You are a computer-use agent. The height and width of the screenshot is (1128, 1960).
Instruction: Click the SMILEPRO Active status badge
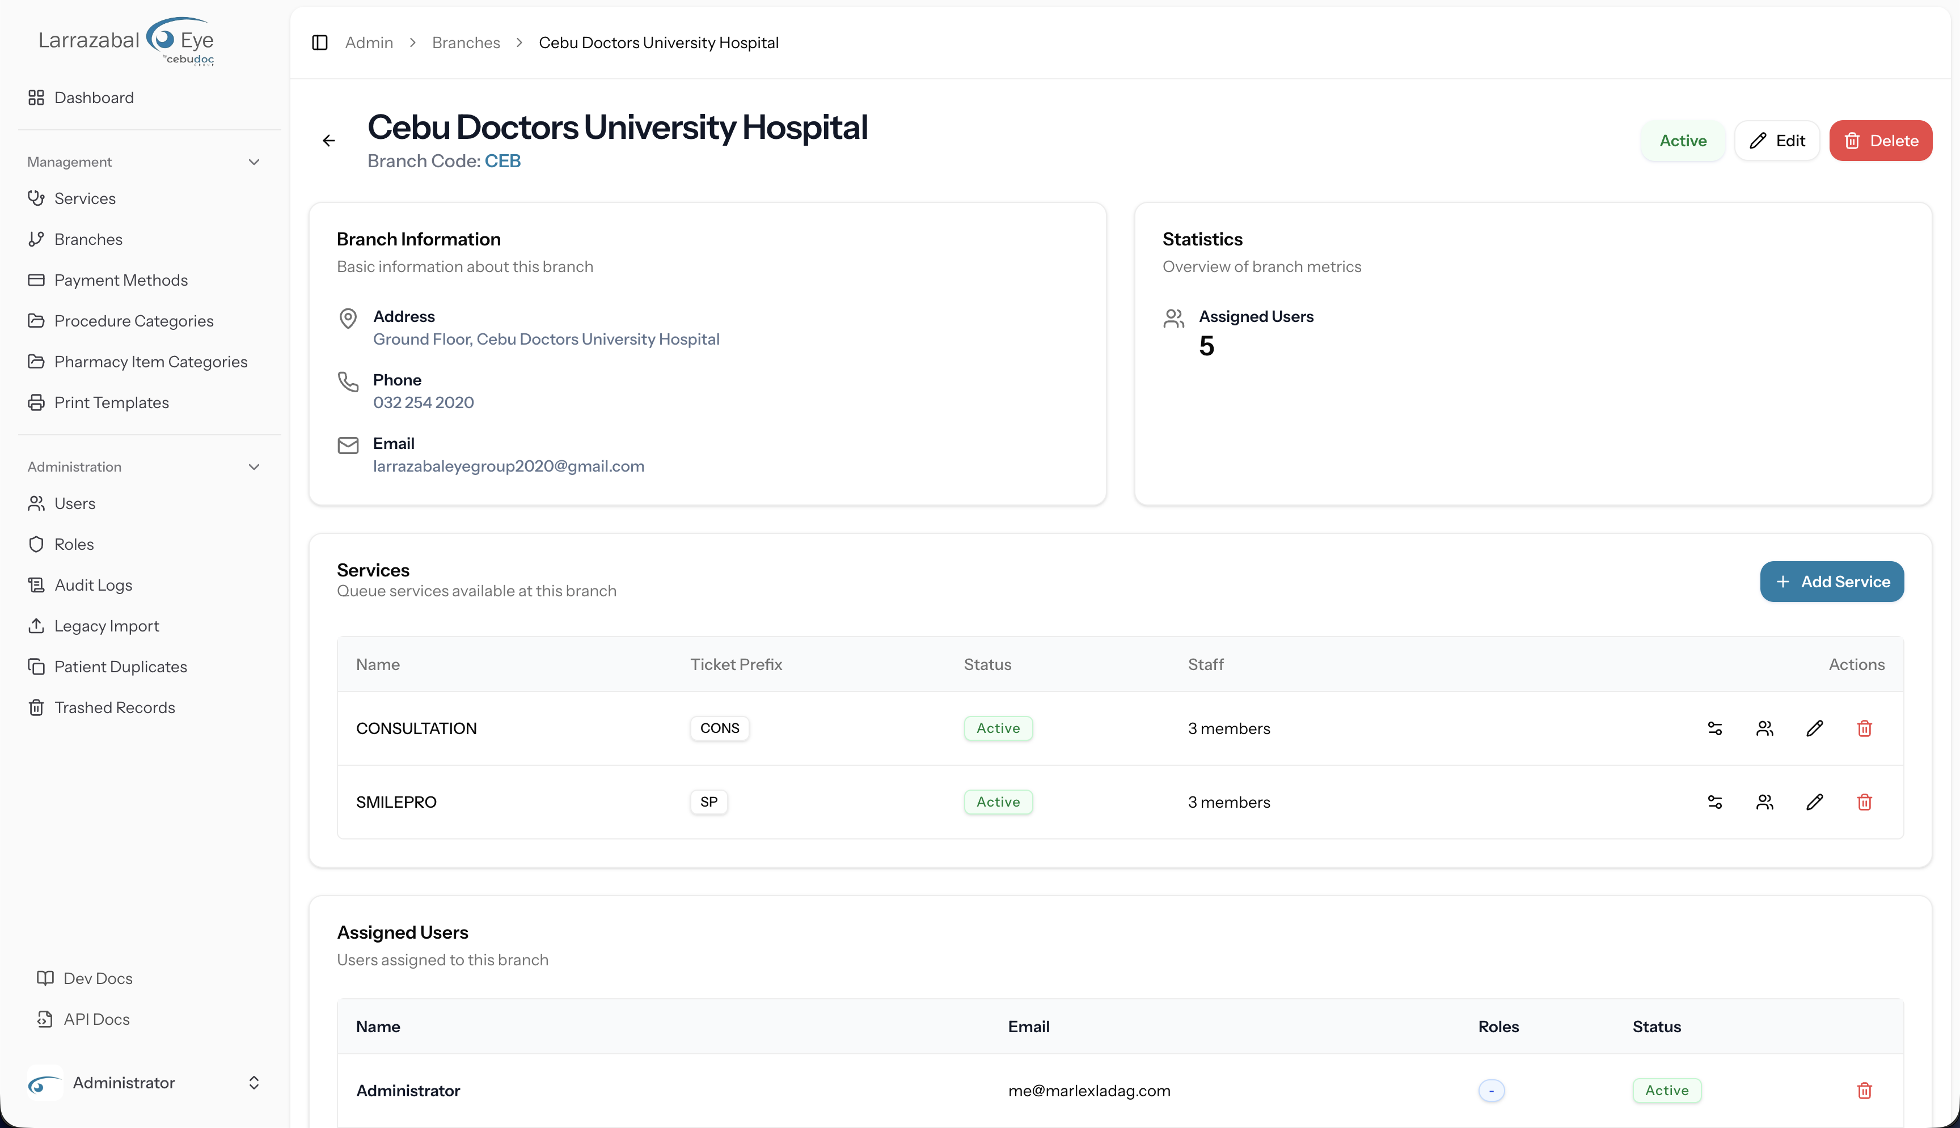point(998,802)
